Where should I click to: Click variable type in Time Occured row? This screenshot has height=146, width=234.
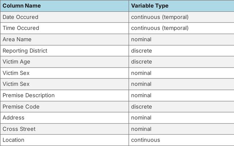[160, 28]
